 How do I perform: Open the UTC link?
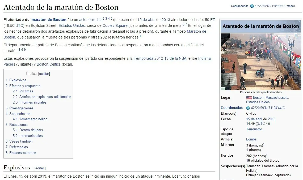19,25
